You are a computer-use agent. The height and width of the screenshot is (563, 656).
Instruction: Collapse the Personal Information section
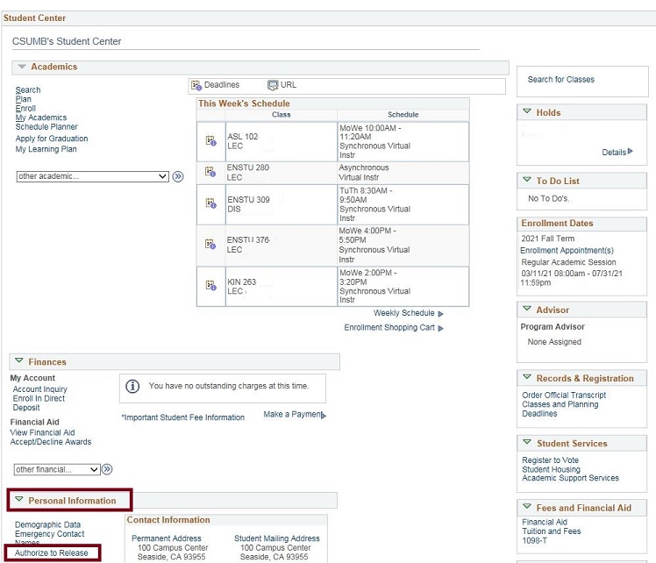tap(18, 499)
